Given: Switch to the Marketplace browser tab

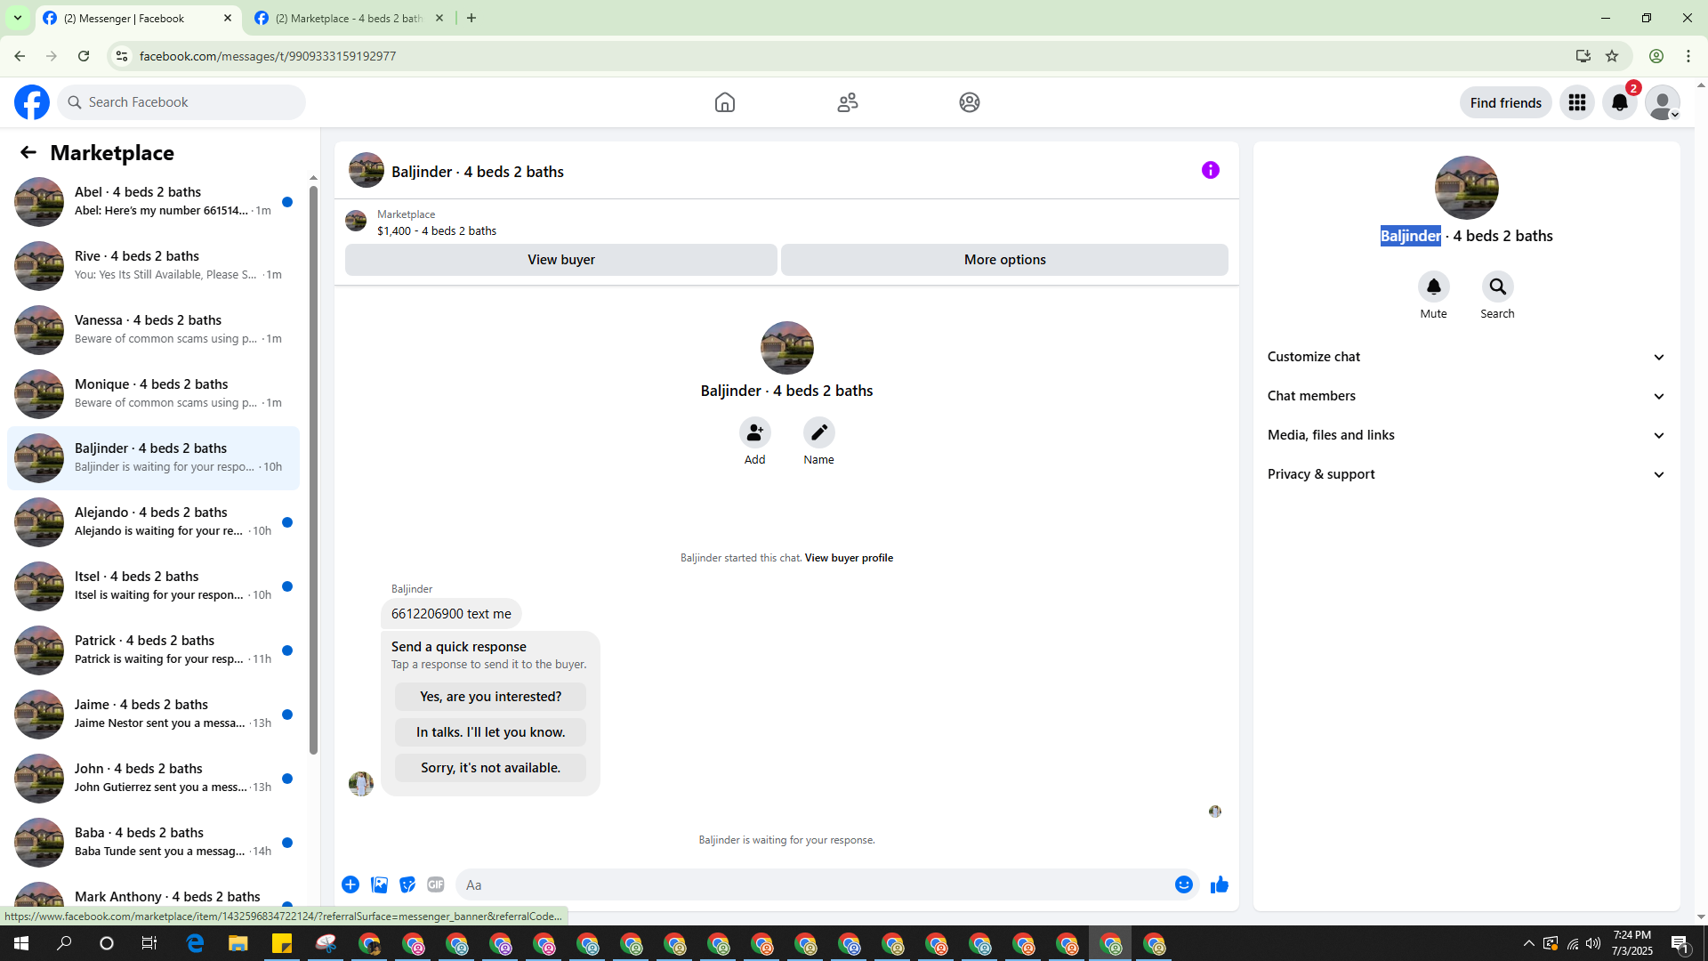Looking at the screenshot, I should click(349, 18).
